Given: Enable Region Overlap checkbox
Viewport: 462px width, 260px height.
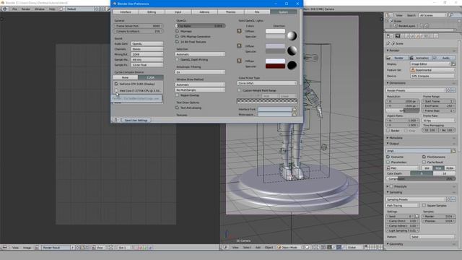Looking at the screenshot, I should coord(177,95).
